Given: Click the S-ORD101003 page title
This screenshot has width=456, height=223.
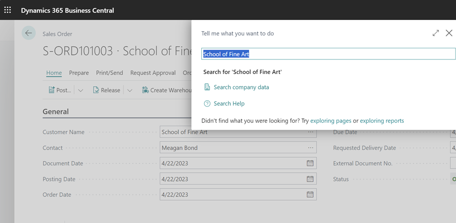Looking at the screenshot, I should click(117, 51).
